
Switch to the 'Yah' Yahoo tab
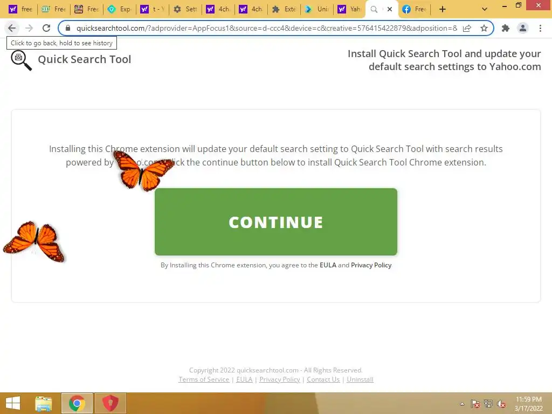[x=350, y=9]
